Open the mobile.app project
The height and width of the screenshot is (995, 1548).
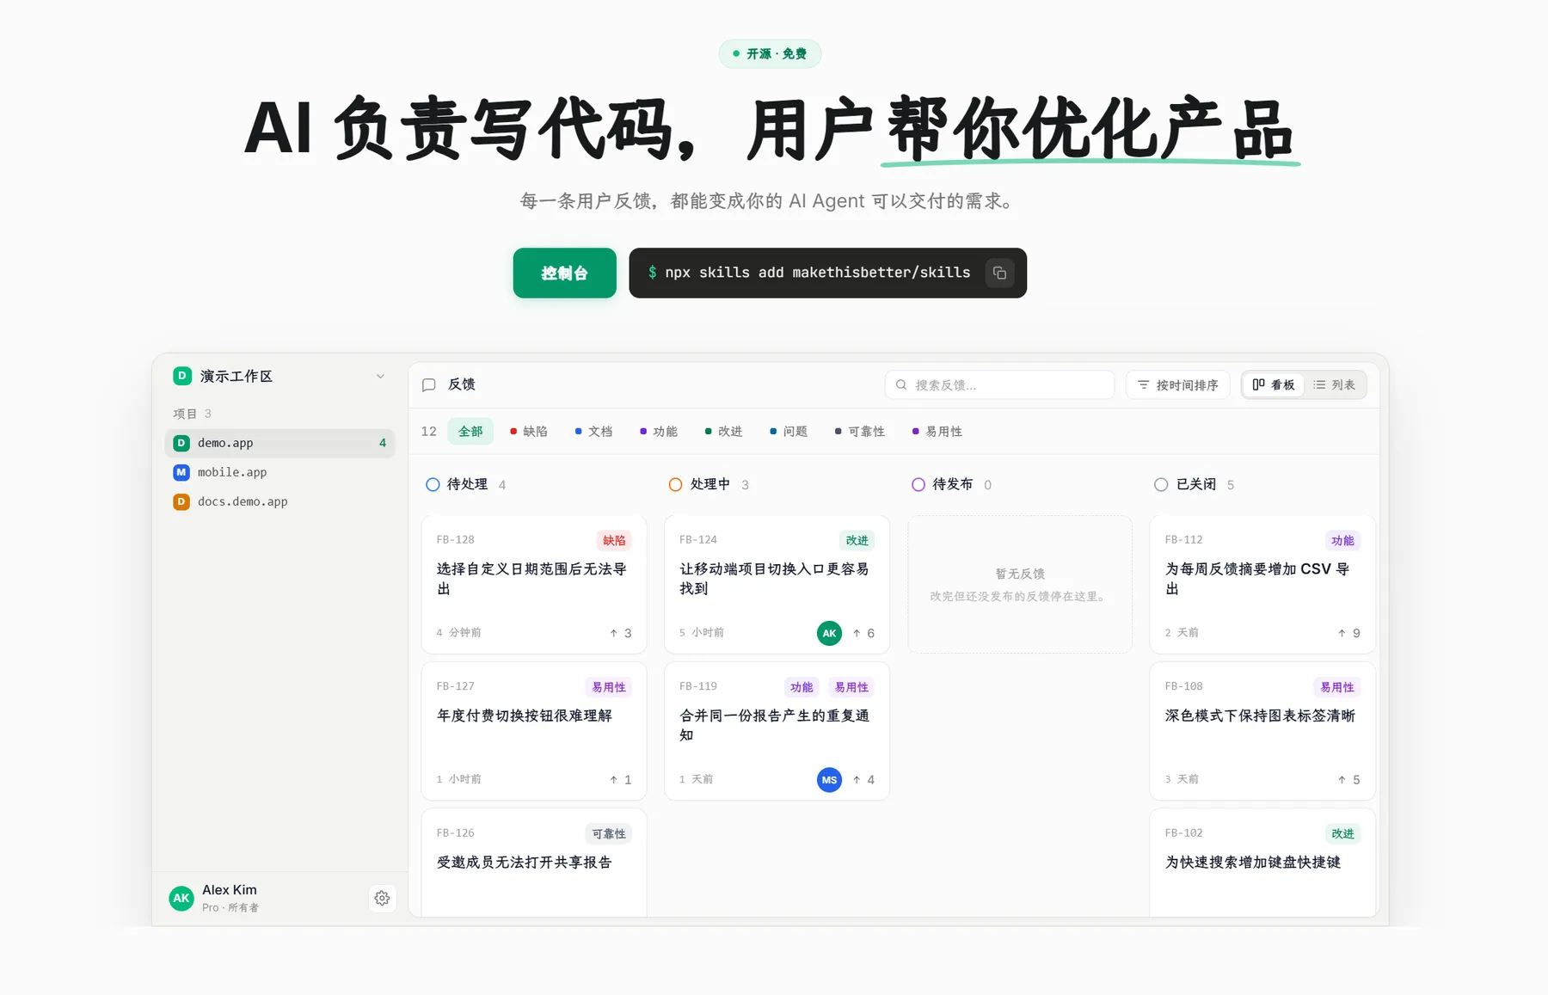(x=279, y=472)
